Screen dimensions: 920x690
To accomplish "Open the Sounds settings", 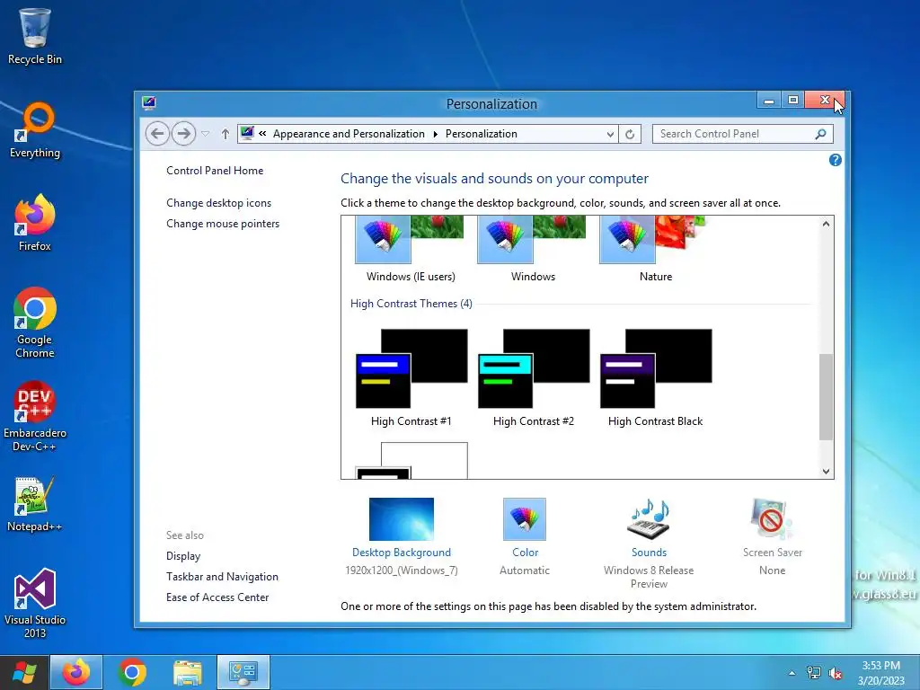I will [649, 527].
